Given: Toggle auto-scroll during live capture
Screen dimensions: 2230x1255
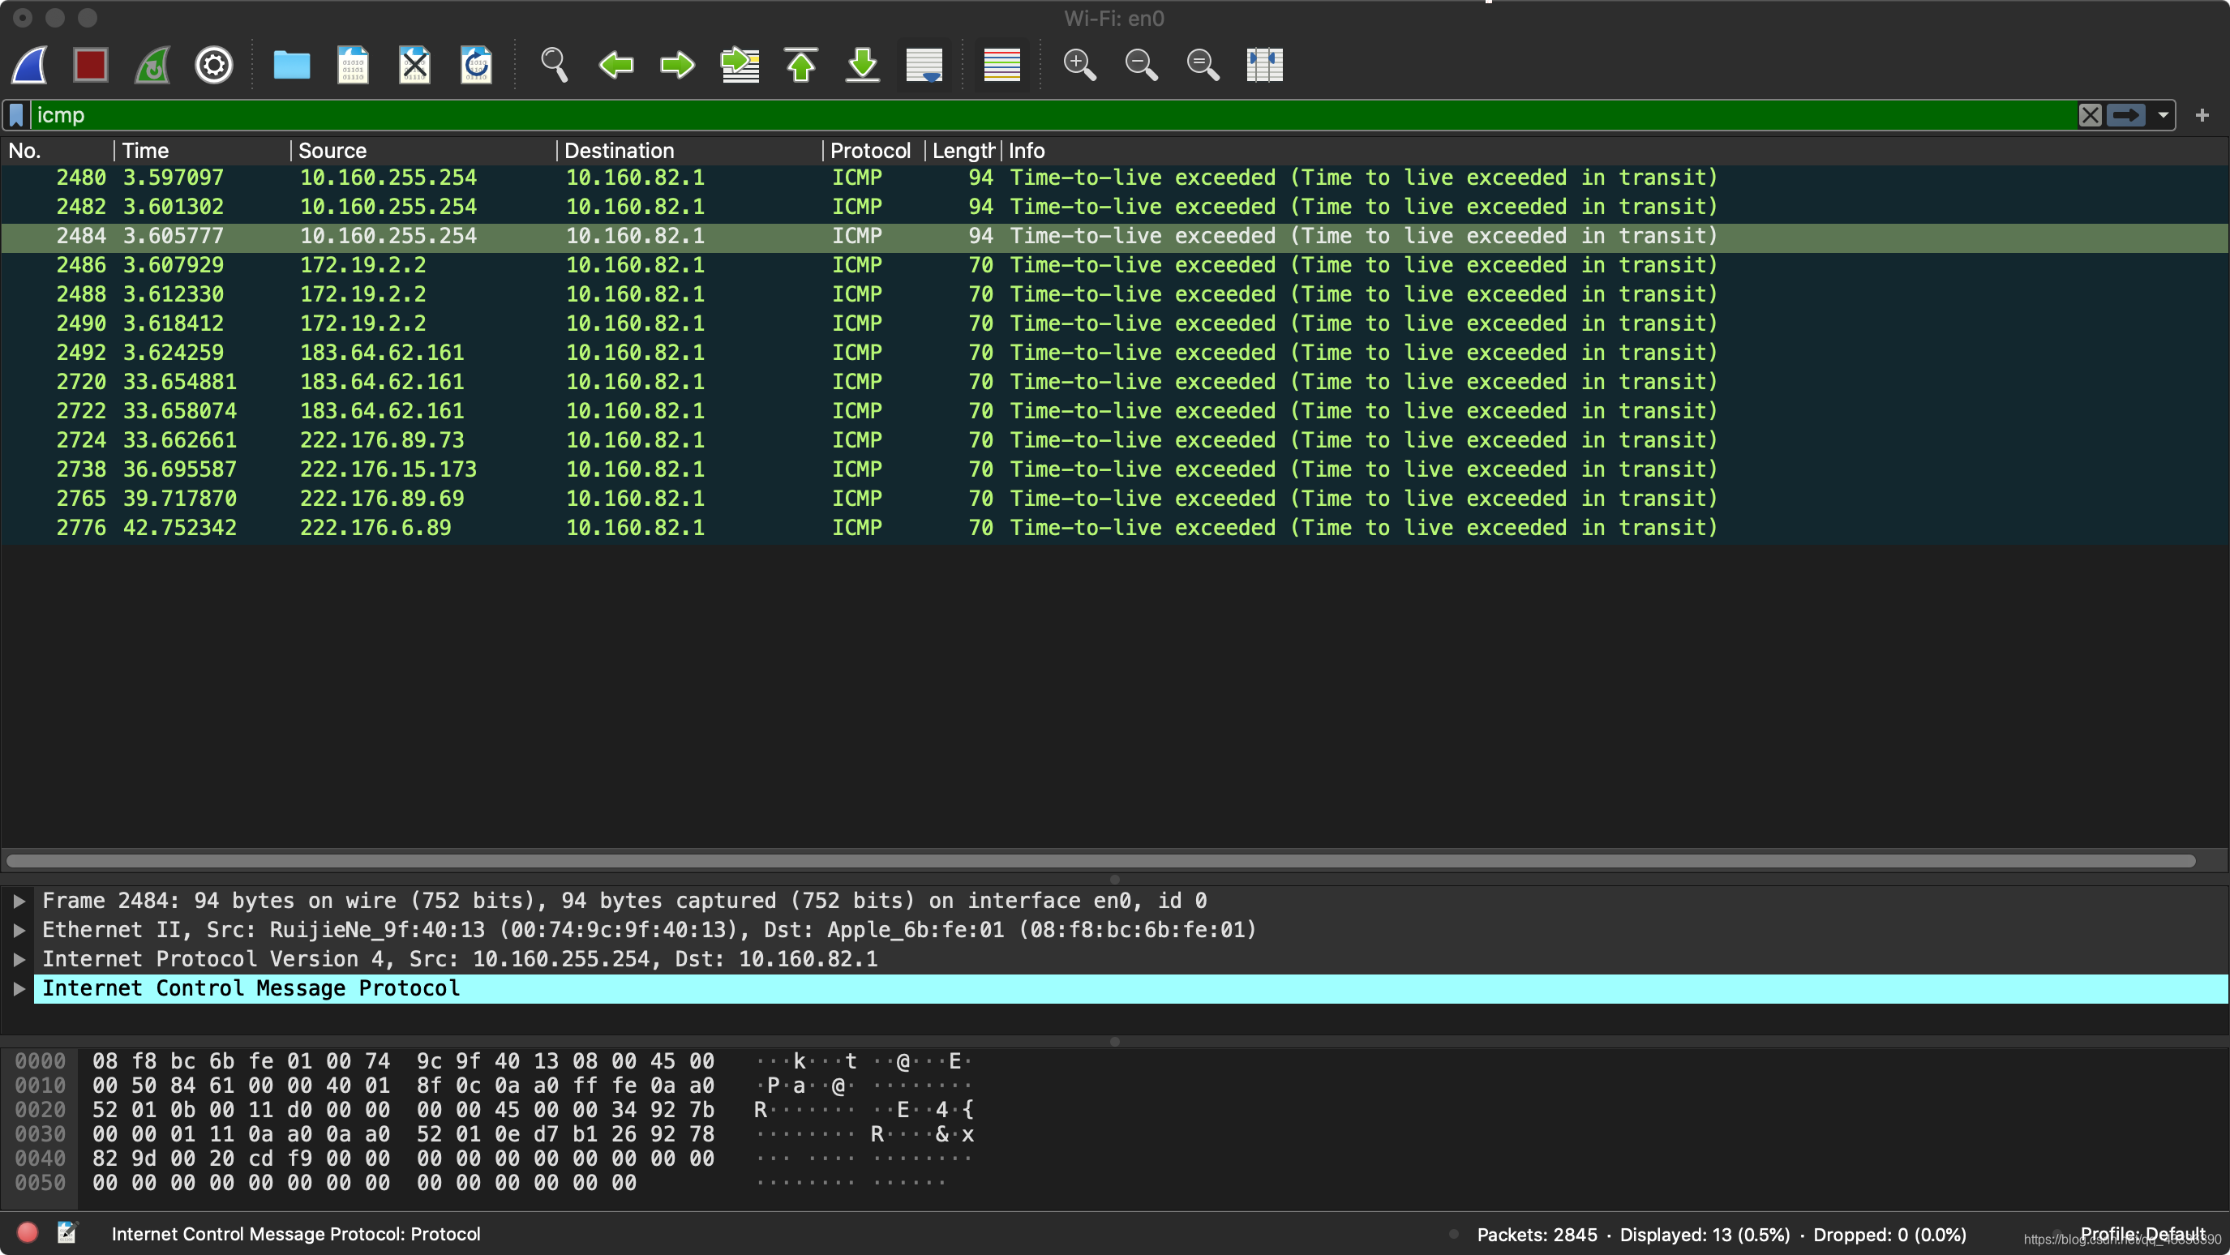Looking at the screenshot, I should pos(924,65).
